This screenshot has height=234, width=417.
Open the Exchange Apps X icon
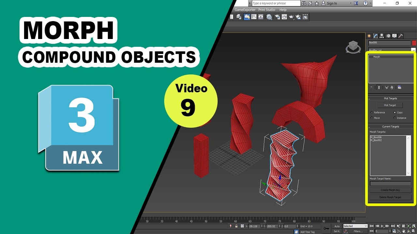click(x=356, y=3)
